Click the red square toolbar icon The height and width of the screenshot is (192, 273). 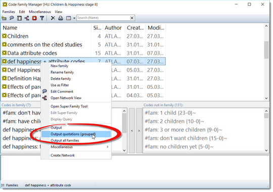pyautogui.click(x=34, y=18)
